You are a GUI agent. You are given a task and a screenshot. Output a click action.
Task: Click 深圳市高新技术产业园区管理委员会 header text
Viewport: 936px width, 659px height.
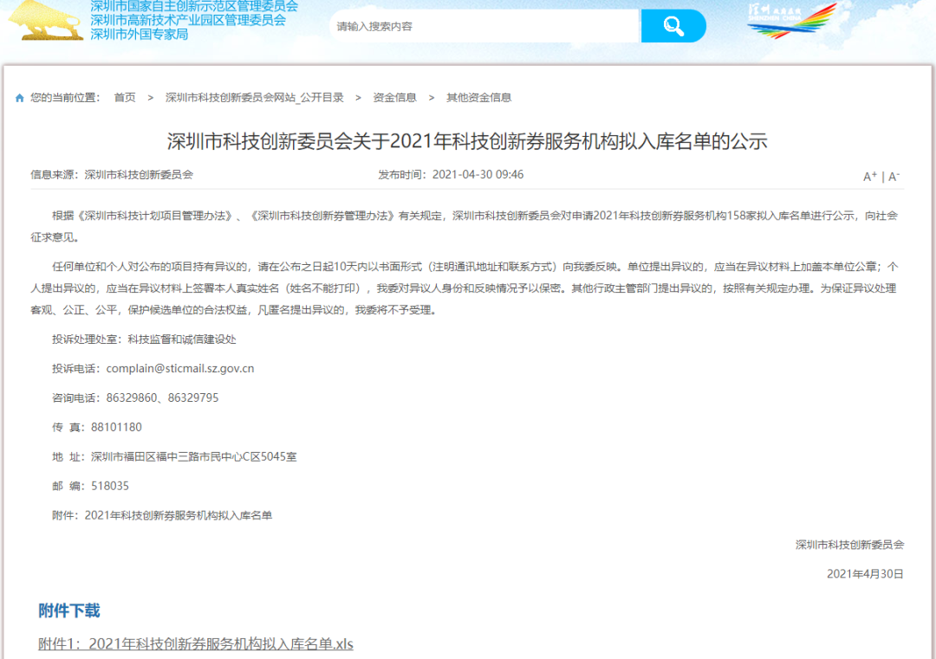(187, 20)
